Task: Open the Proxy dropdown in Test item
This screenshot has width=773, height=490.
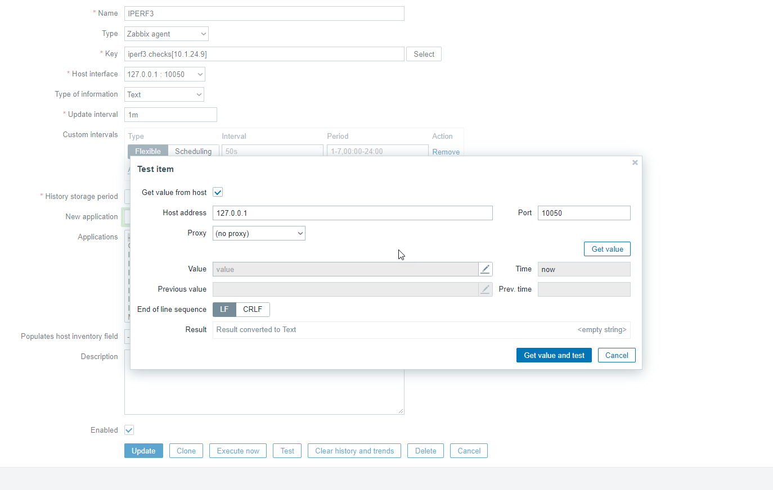Action: [x=259, y=233]
